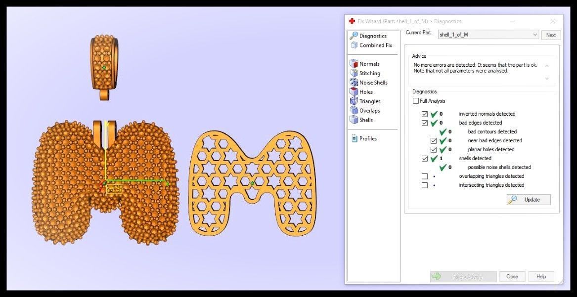Uncheck near bad edges detected checkbox
This screenshot has width=577, height=297.
[434, 140]
